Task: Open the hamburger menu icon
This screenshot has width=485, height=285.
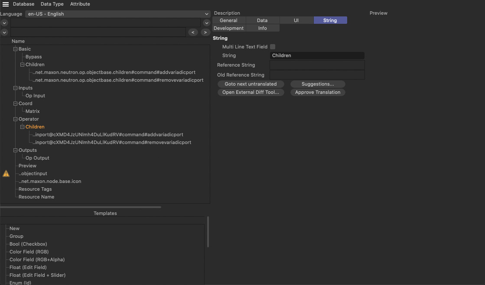Action: 6,4
